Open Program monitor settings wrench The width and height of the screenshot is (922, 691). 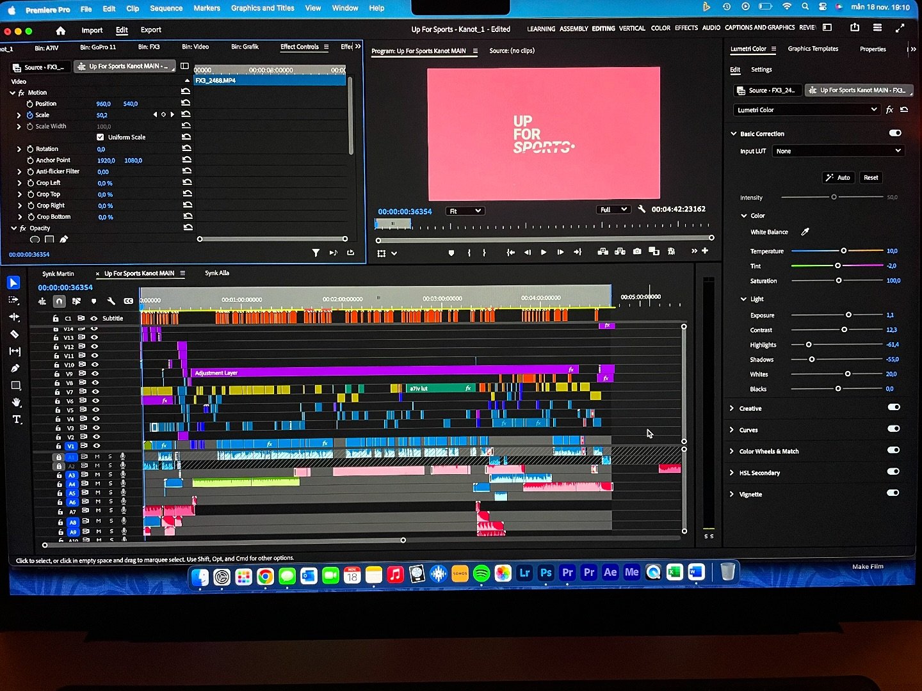click(x=642, y=209)
